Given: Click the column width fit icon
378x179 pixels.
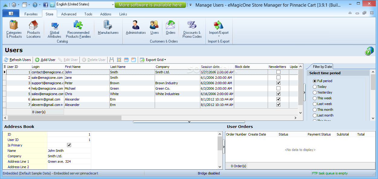Looking at the screenshot, I should (112, 60).
